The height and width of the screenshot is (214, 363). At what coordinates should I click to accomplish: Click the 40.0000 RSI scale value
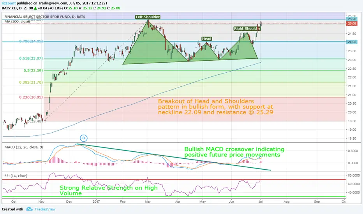354,193
